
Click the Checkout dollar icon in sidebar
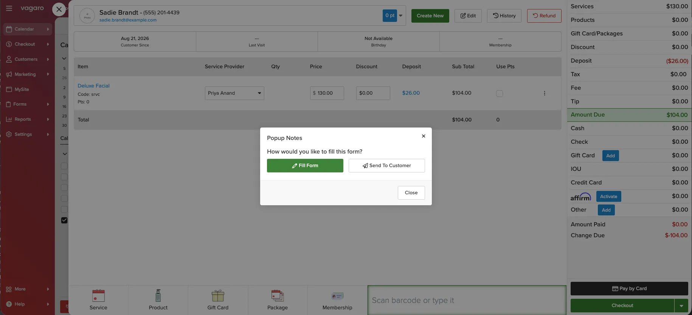click(9, 44)
